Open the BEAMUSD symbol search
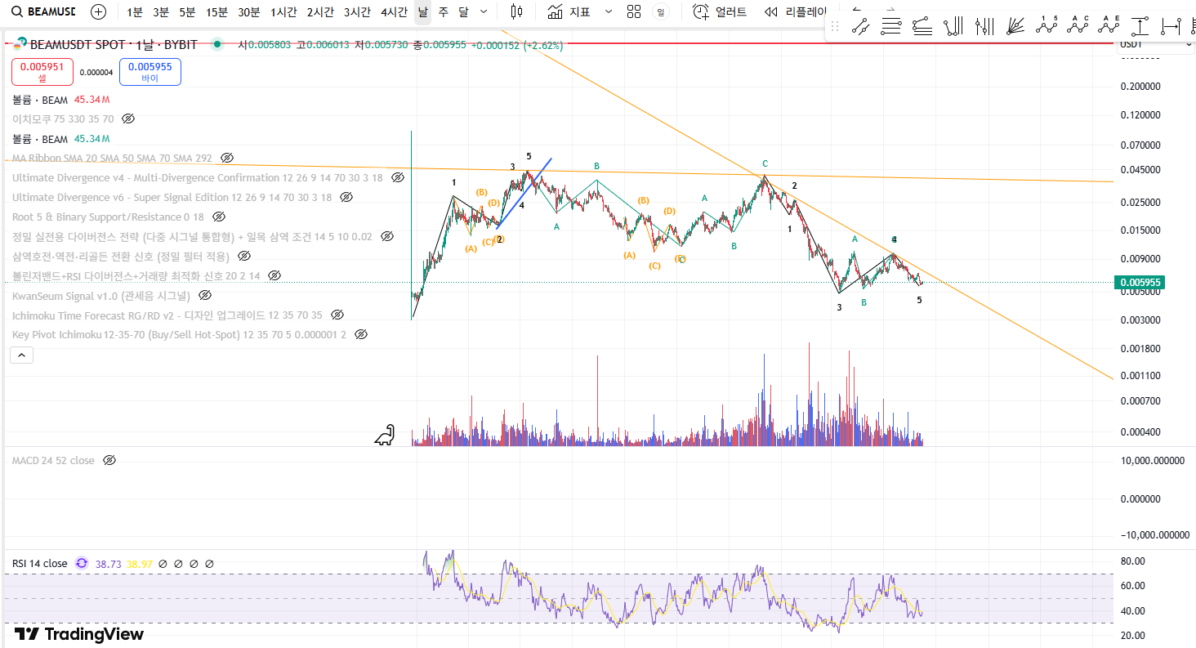 point(43,11)
